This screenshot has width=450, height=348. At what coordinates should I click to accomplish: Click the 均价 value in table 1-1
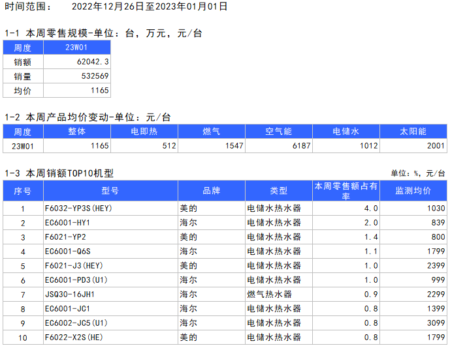point(99,90)
